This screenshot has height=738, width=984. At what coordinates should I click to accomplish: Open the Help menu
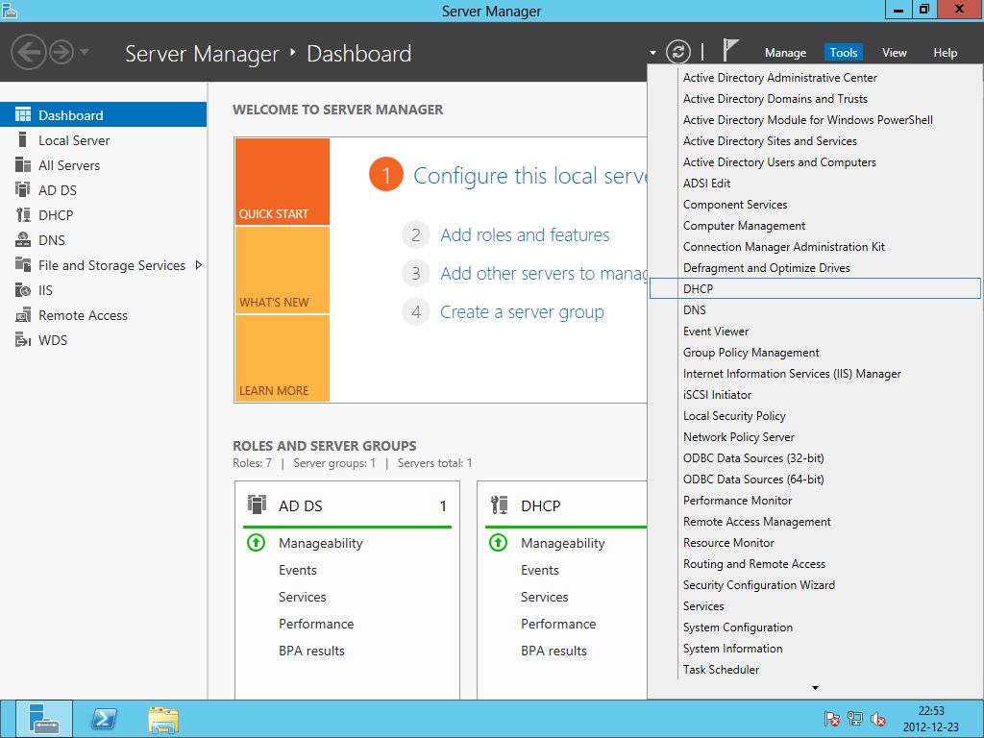coord(946,53)
